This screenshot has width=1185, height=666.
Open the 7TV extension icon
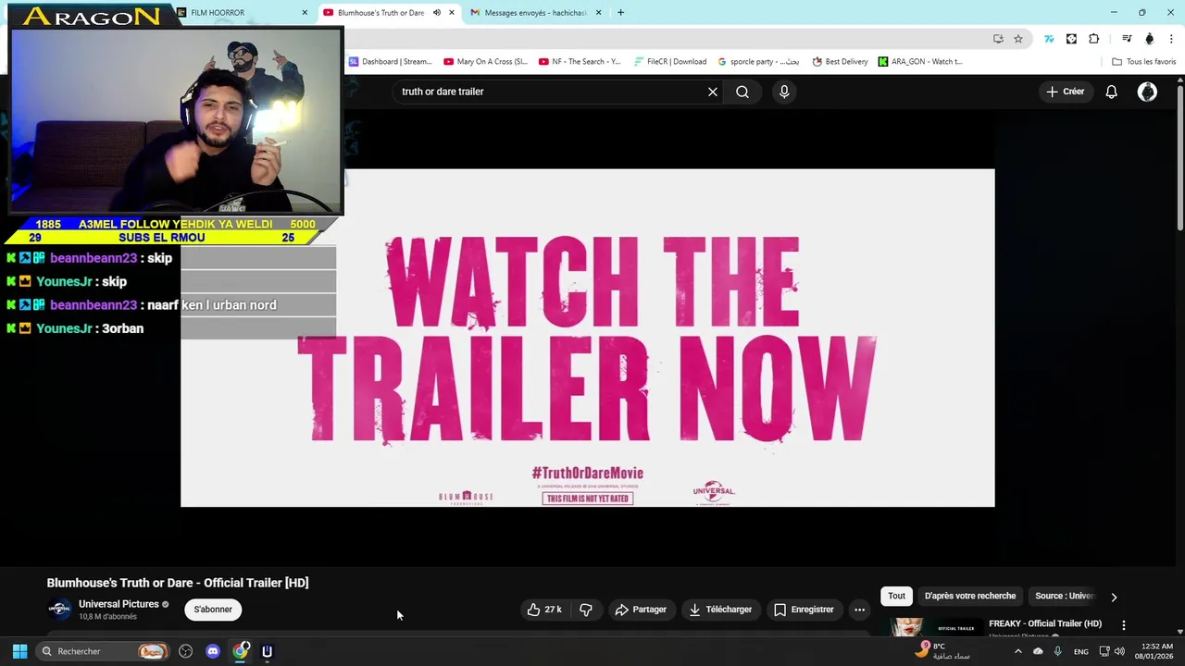(x=1049, y=39)
